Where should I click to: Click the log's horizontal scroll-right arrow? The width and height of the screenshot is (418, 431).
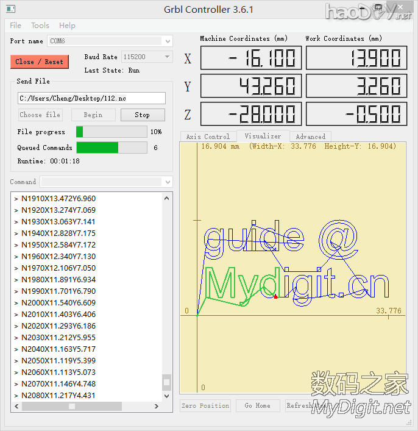click(x=157, y=406)
